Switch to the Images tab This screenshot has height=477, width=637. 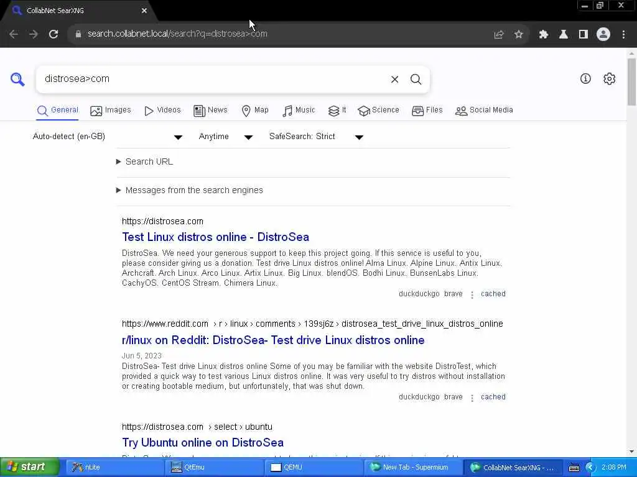111,111
